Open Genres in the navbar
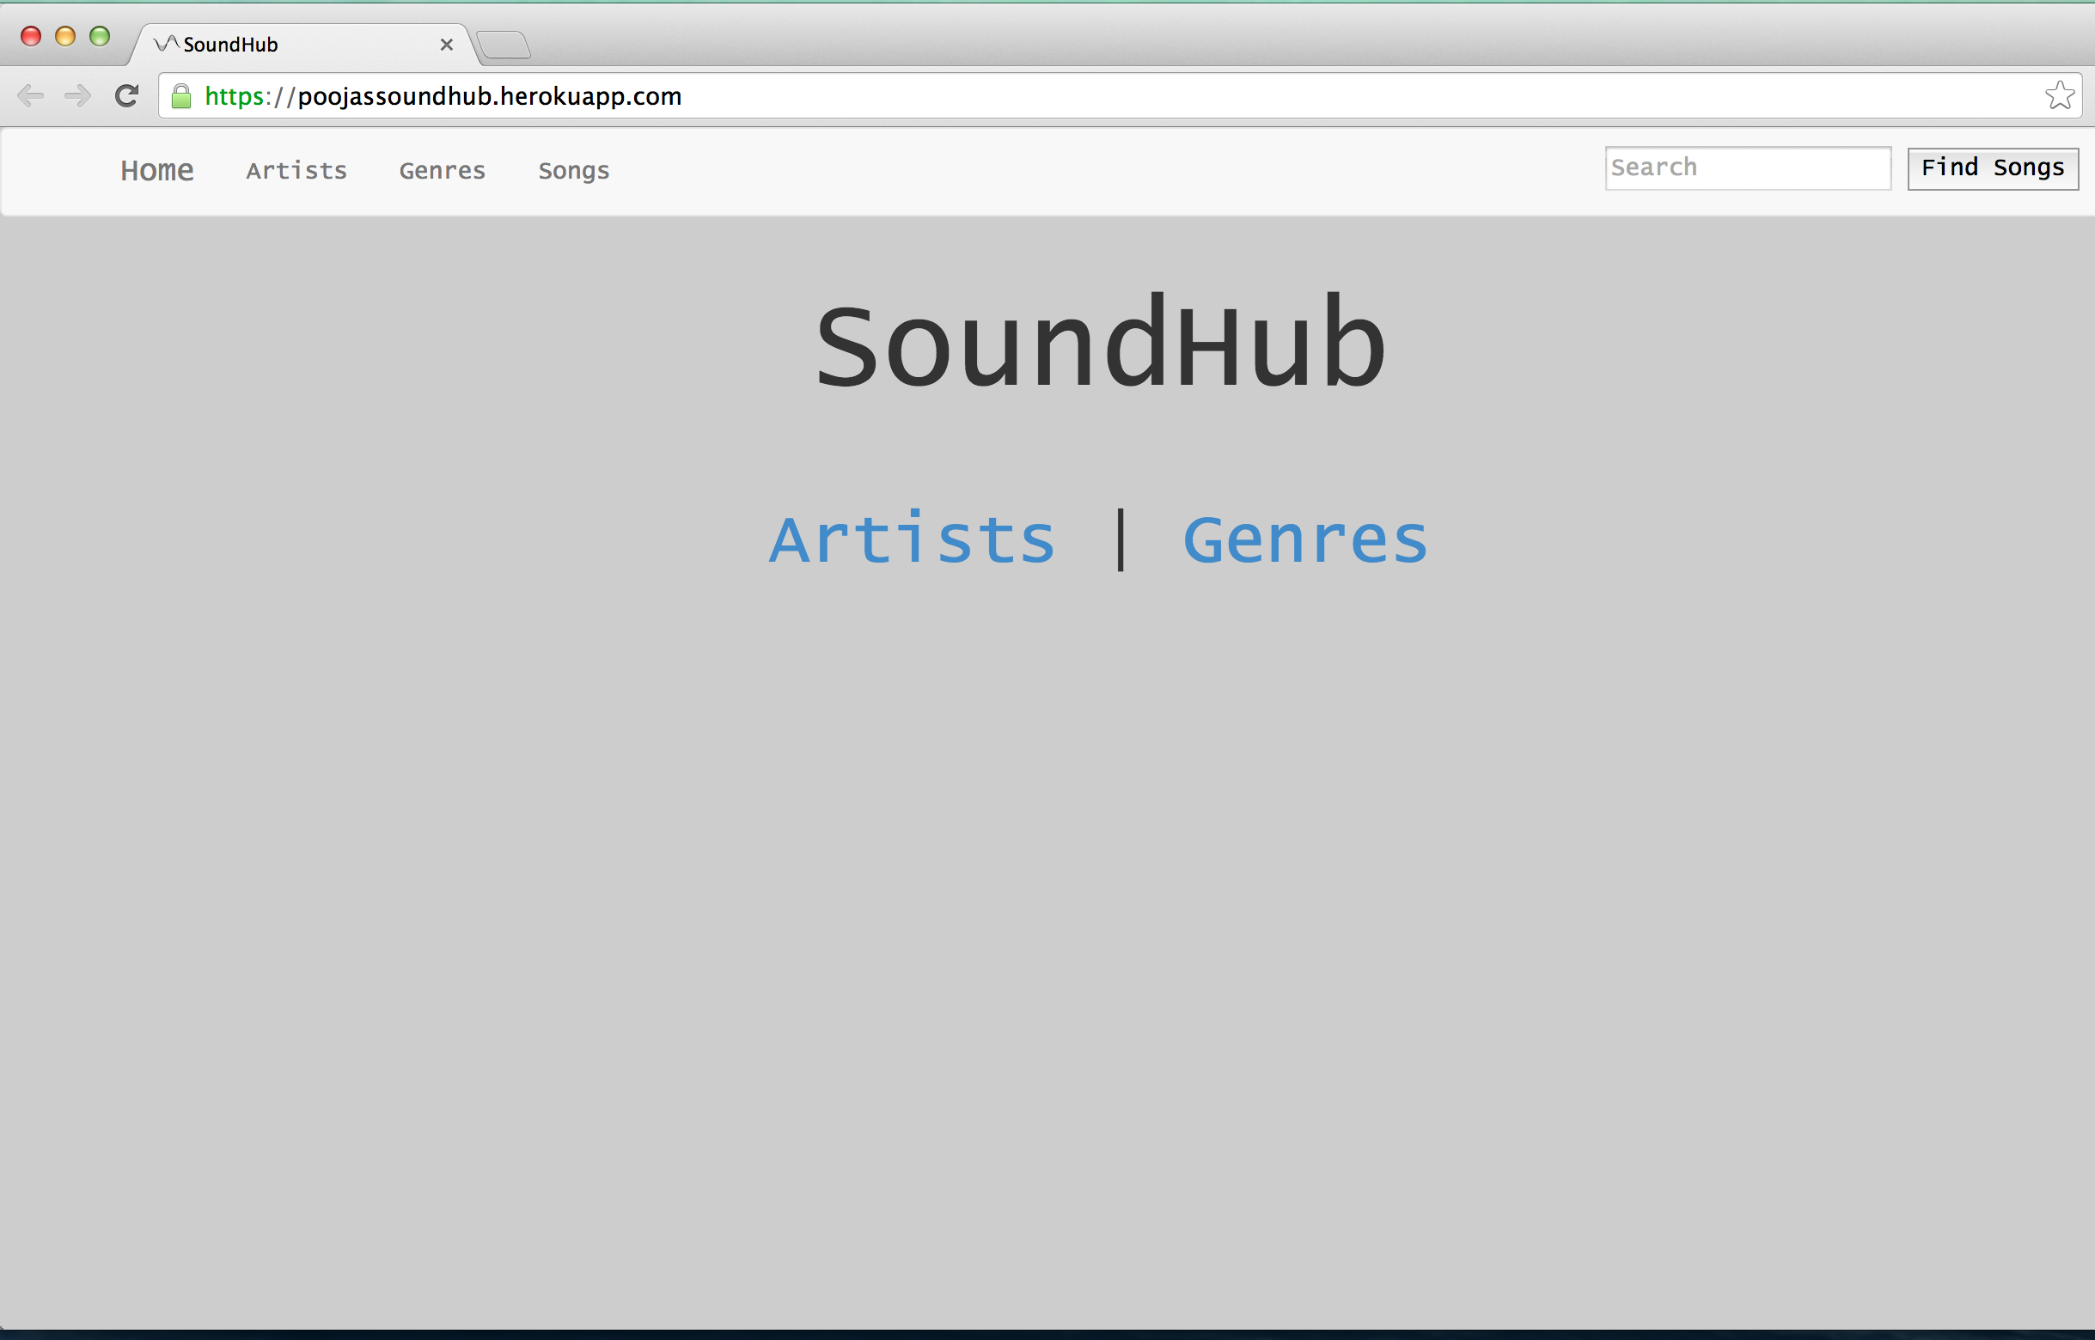The image size is (2095, 1340). [443, 171]
